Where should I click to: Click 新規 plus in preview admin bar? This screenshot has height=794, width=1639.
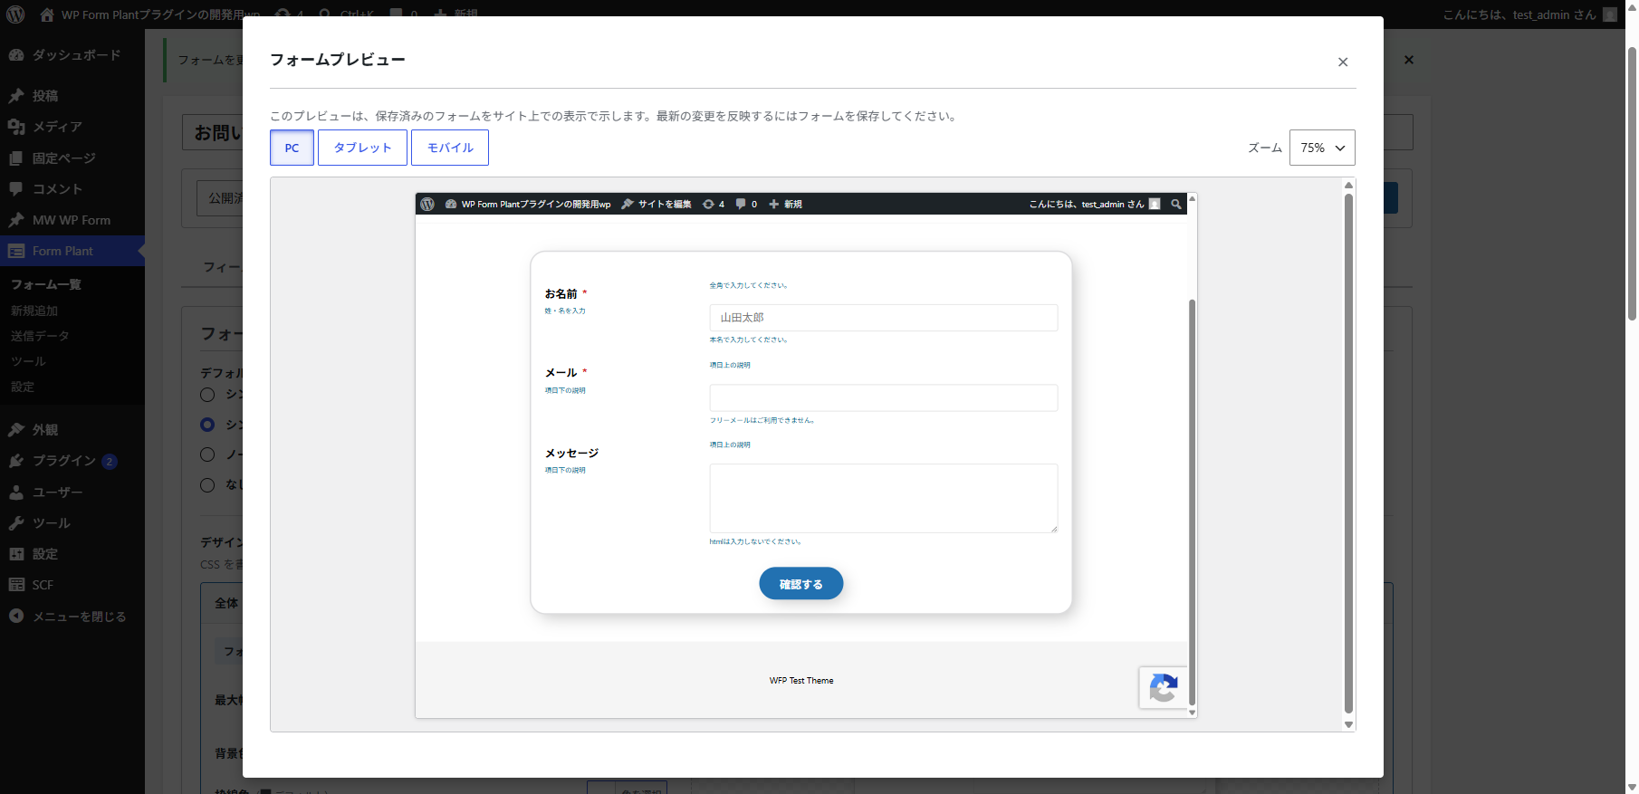[785, 204]
